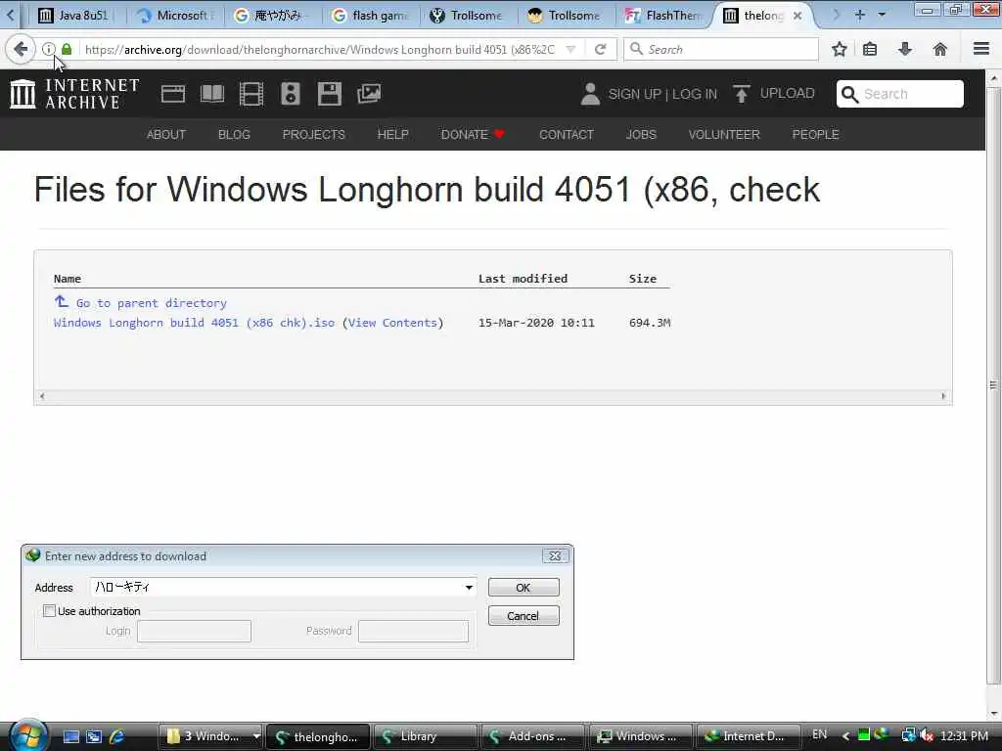The width and height of the screenshot is (1002, 751).
Task: Open the Firefox hamburger menu
Action: tap(981, 49)
